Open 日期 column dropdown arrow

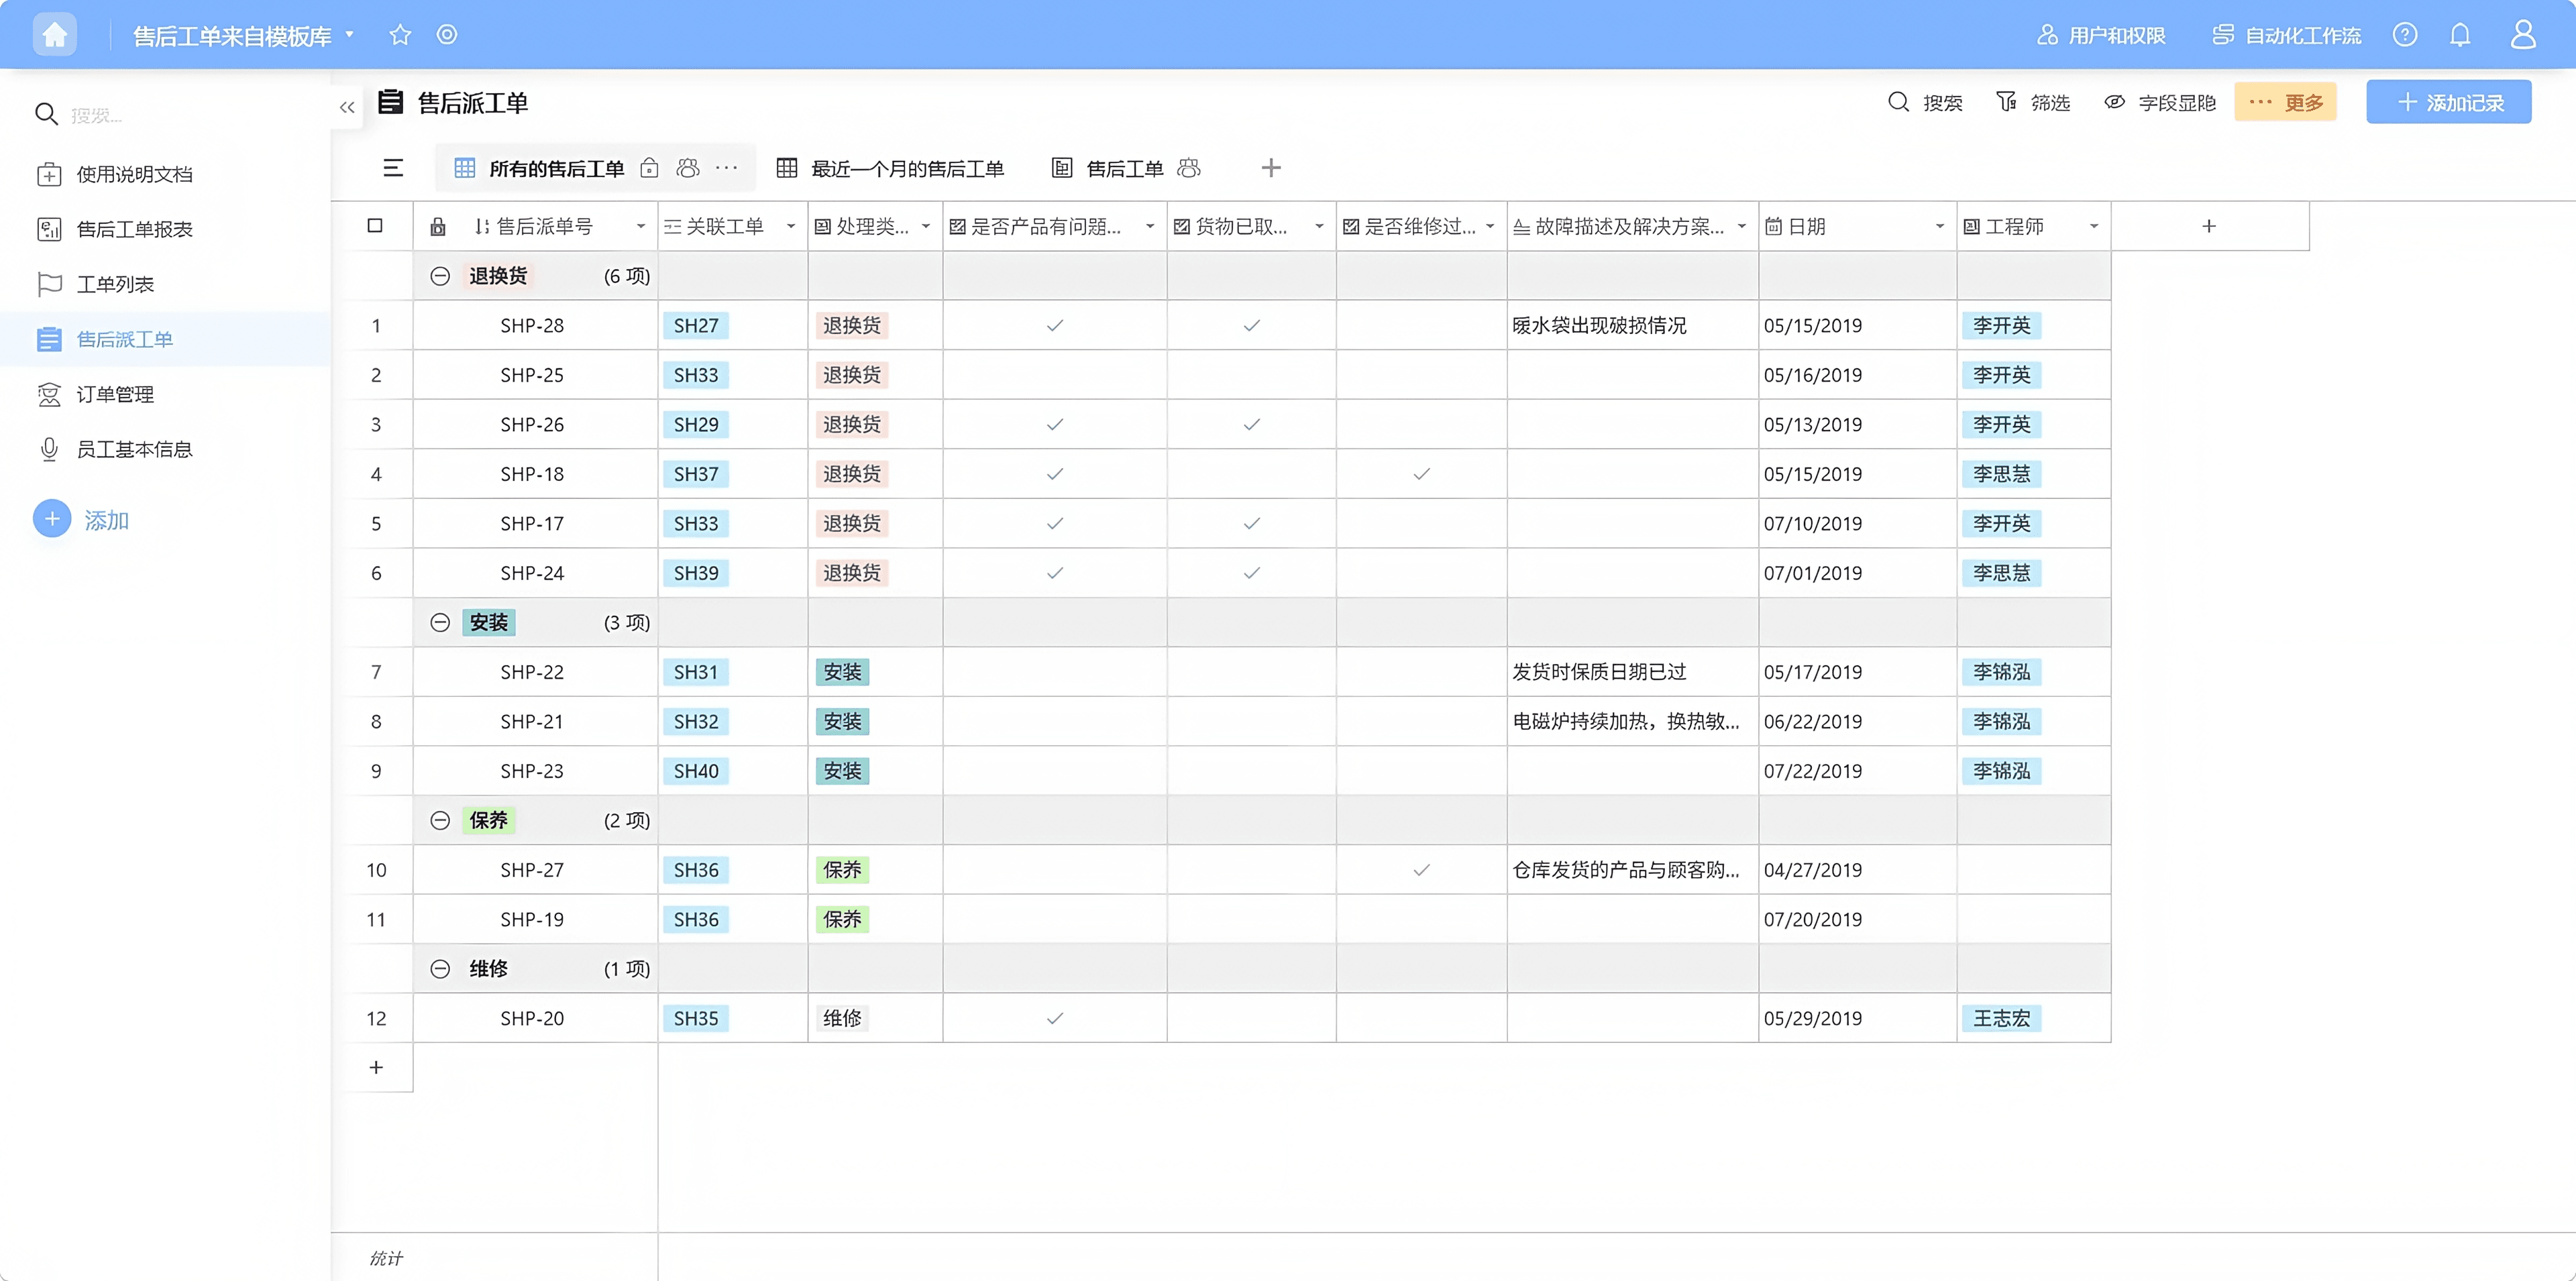click(x=1940, y=227)
